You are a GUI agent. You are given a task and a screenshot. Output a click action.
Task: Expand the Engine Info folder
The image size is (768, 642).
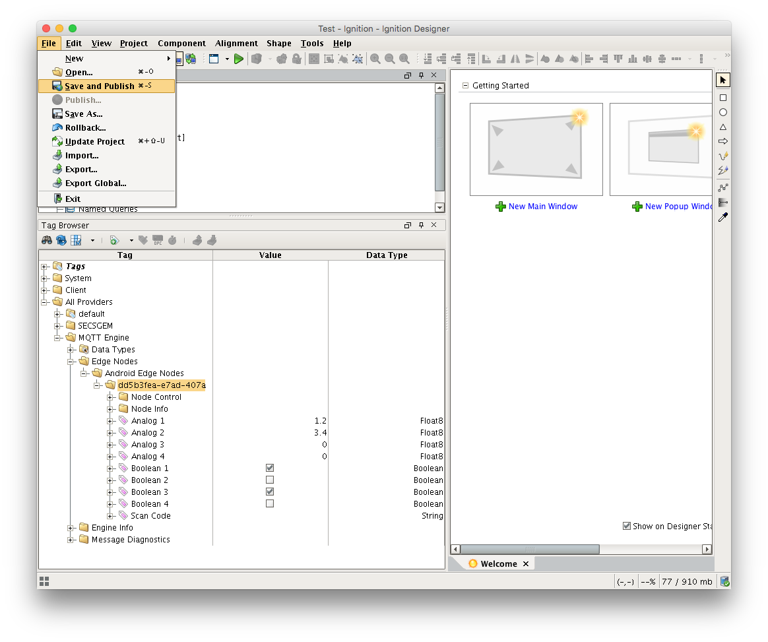point(71,528)
